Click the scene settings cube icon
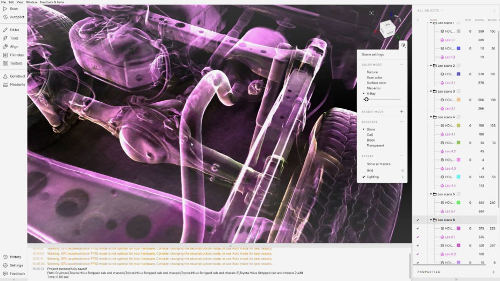Viewport: 500px width, 281px height. click(403, 46)
